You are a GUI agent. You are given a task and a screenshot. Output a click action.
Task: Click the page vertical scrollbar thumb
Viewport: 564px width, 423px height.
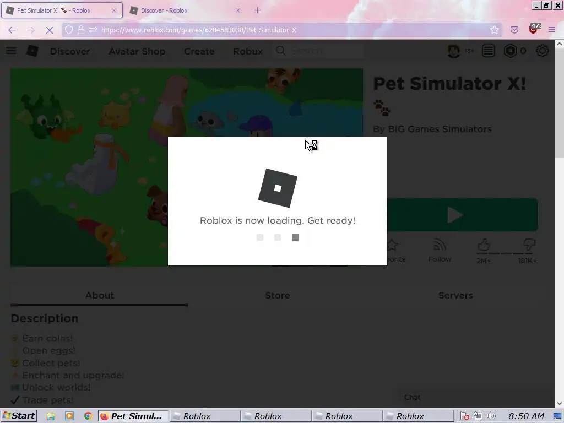point(560,103)
